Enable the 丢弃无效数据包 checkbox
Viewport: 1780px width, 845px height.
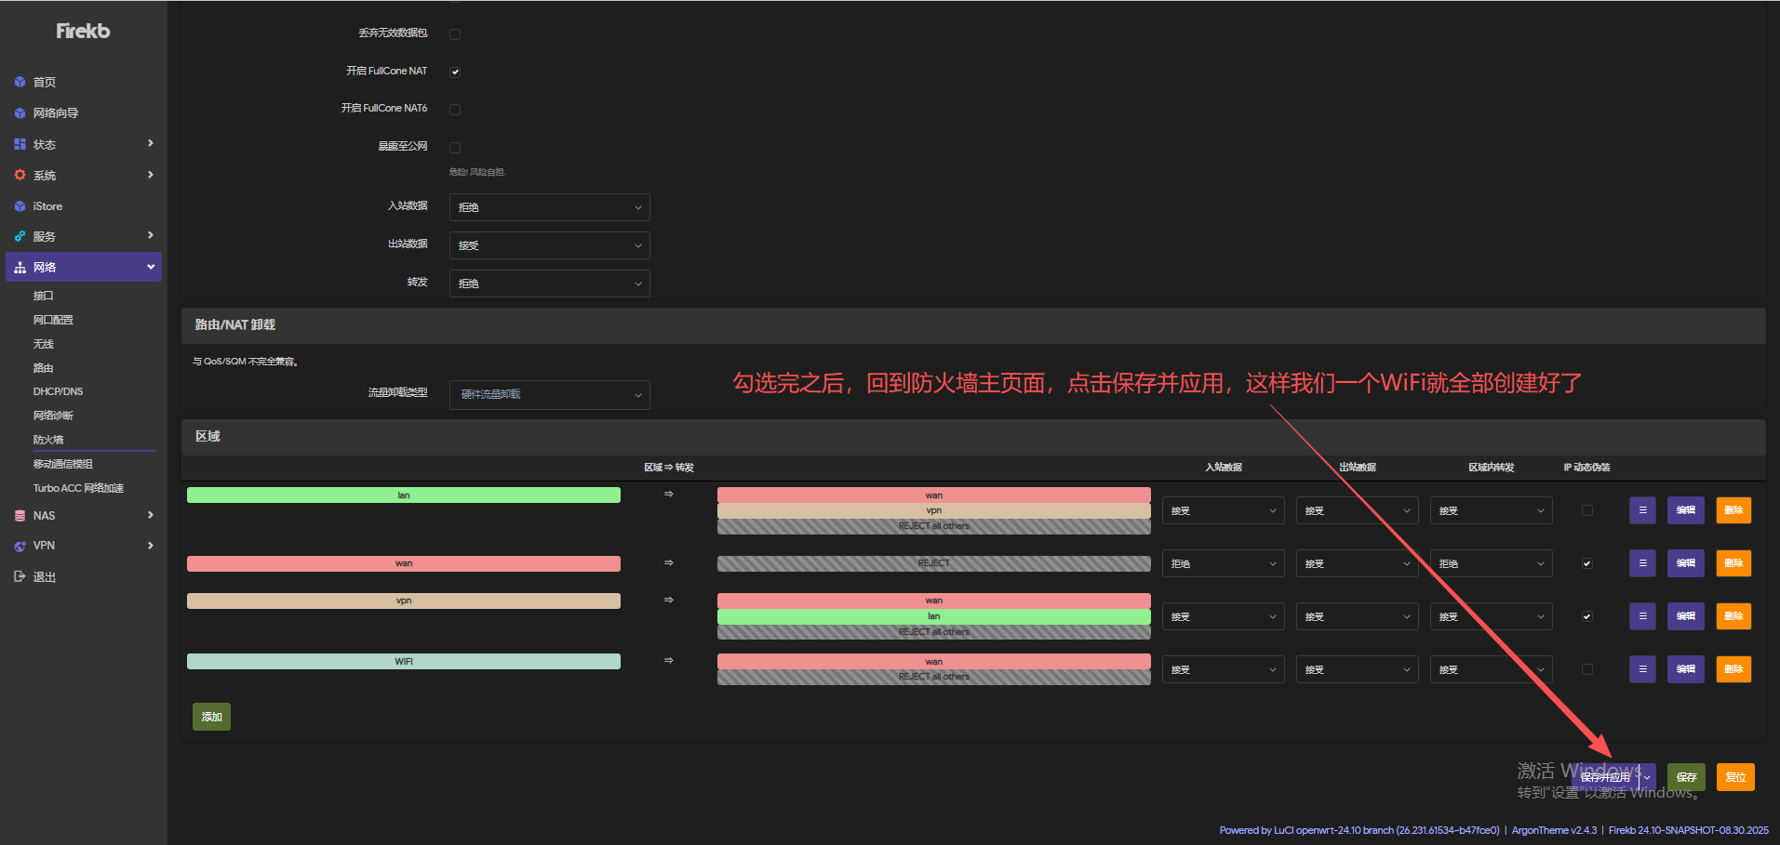(x=455, y=34)
